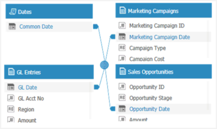Click the Marketing Campaign ID numeric icon
Screen dimensions: 217x129
tap(122, 26)
